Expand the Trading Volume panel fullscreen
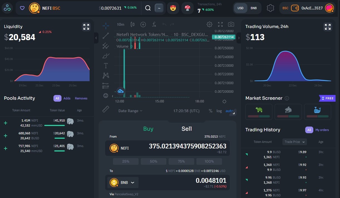Screen dimensions: 340x198 tap(328, 27)
